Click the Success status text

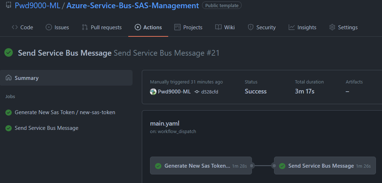coord(255,91)
